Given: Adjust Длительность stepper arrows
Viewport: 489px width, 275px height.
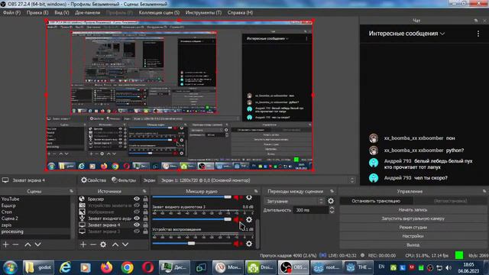Looking at the screenshot, I should coord(332,210).
